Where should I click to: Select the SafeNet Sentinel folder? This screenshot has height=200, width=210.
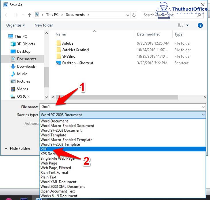click(76, 50)
